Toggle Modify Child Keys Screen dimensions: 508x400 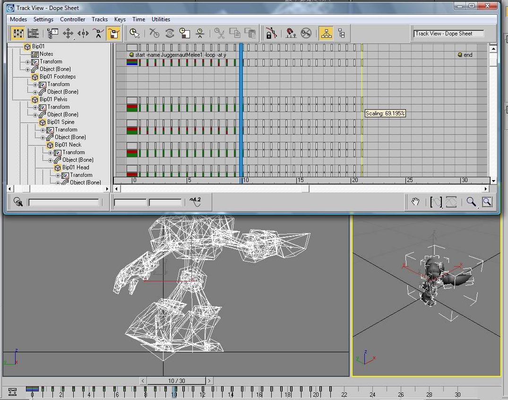pyautogui.click(x=342, y=33)
